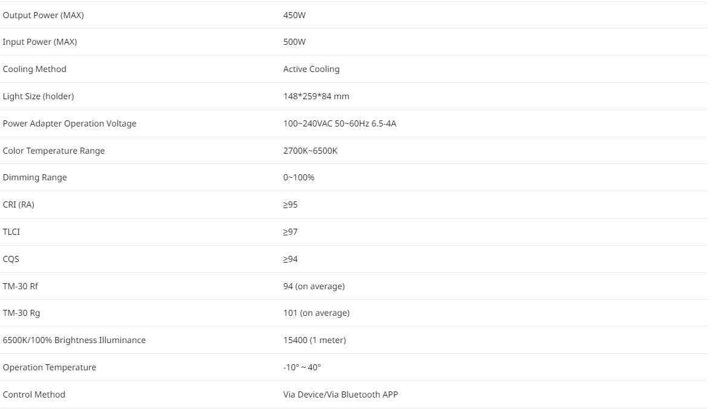Click the -10° ~ 40° operation temperature value

(302, 367)
